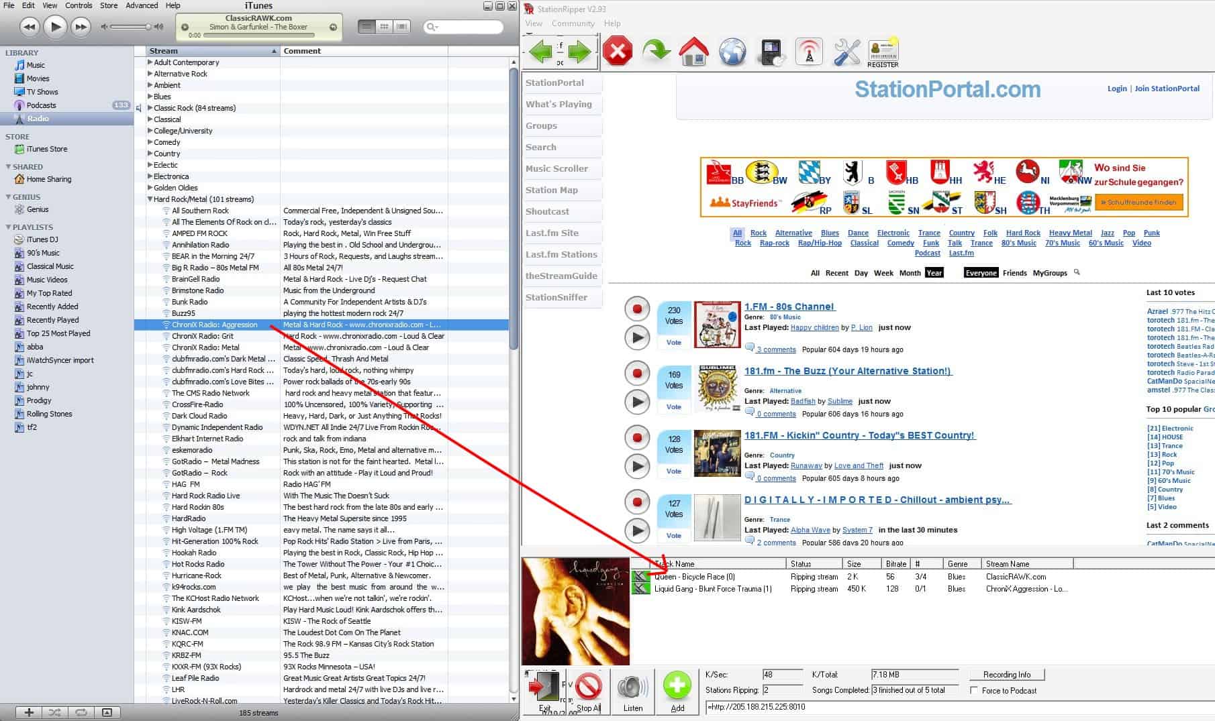Screen dimensions: 1215x721
Task: Show the artwork viewer in iTunes
Action: tap(107, 712)
